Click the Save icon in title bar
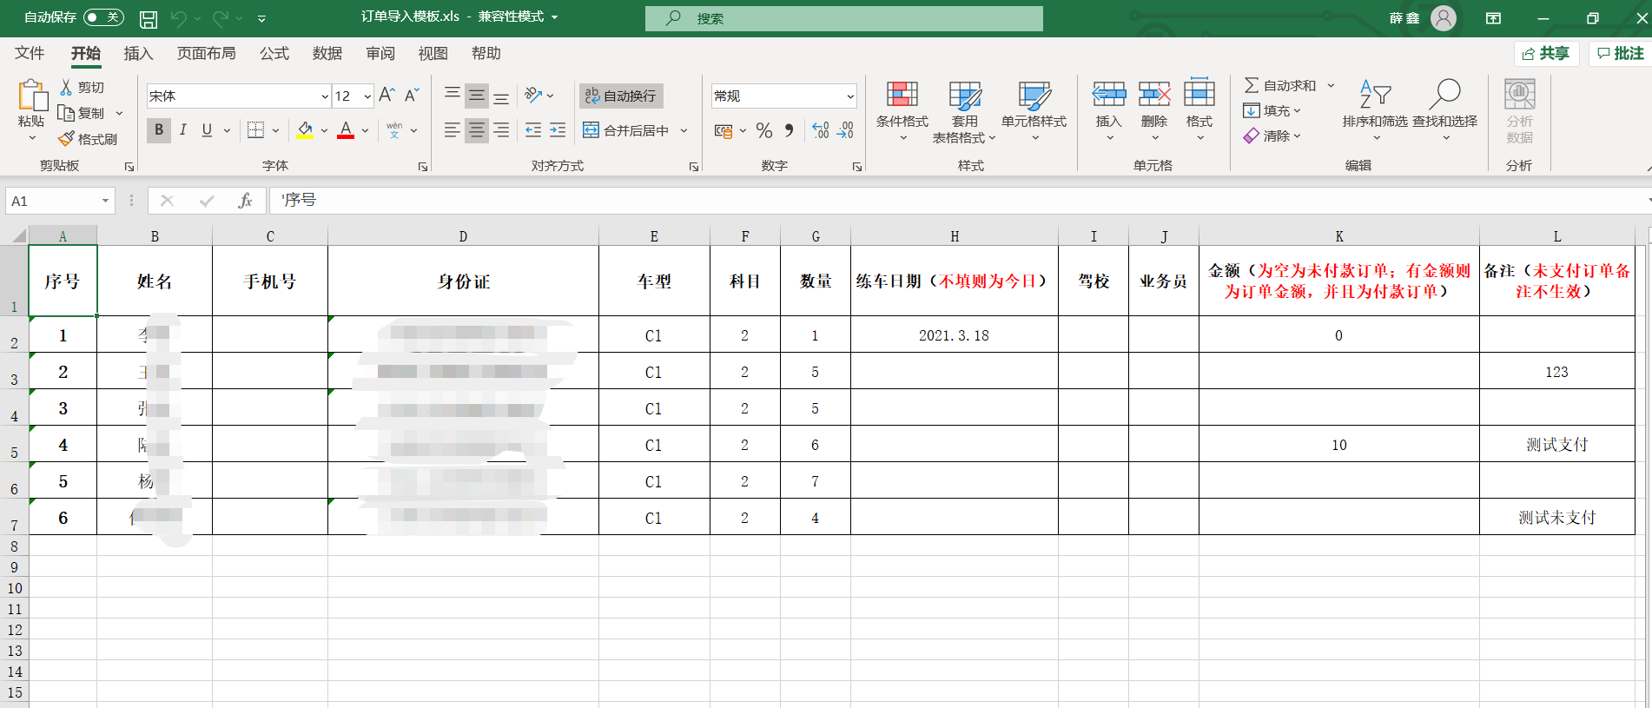The width and height of the screenshot is (1652, 708). 149,18
